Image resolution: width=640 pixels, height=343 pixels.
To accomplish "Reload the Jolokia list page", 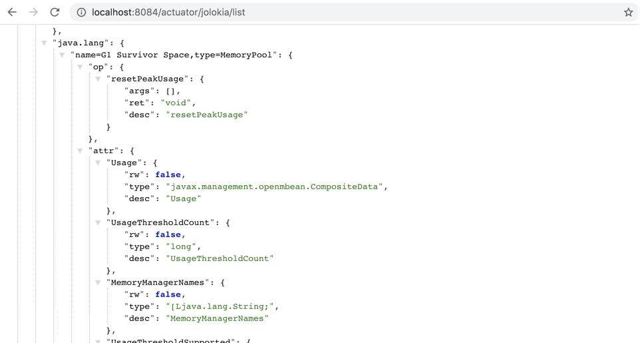I will (x=55, y=12).
